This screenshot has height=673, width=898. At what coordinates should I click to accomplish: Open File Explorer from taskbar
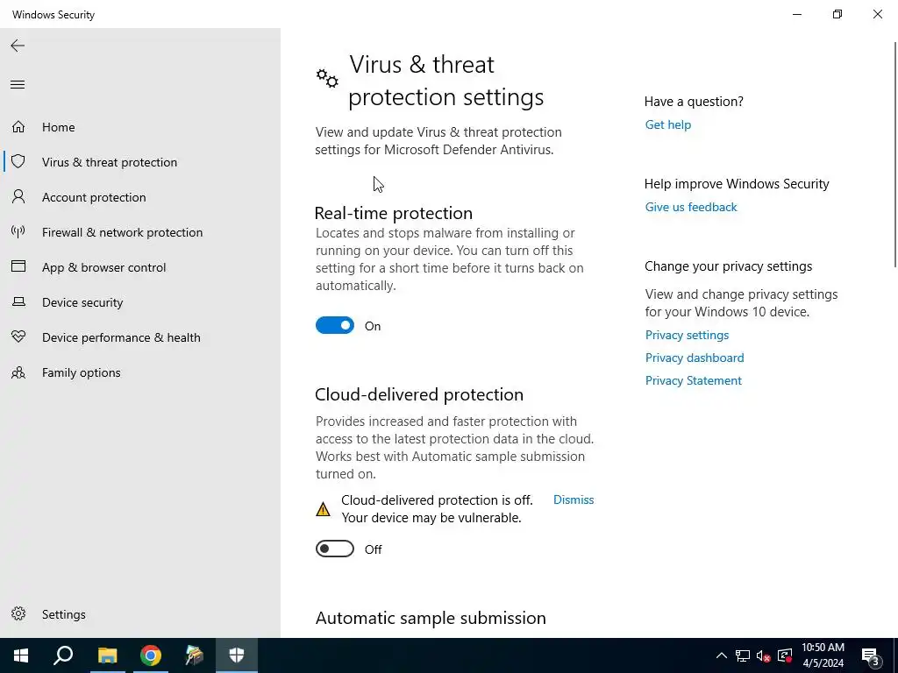coord(107,655)
